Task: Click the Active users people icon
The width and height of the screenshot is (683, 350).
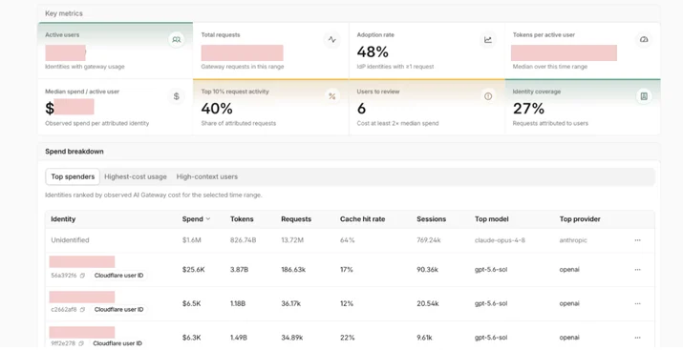Action: (x=176, y=39)
